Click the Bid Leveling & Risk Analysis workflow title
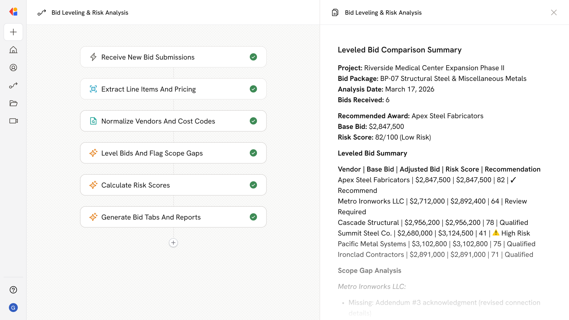The image size is (569, 320). click(90, 12)
